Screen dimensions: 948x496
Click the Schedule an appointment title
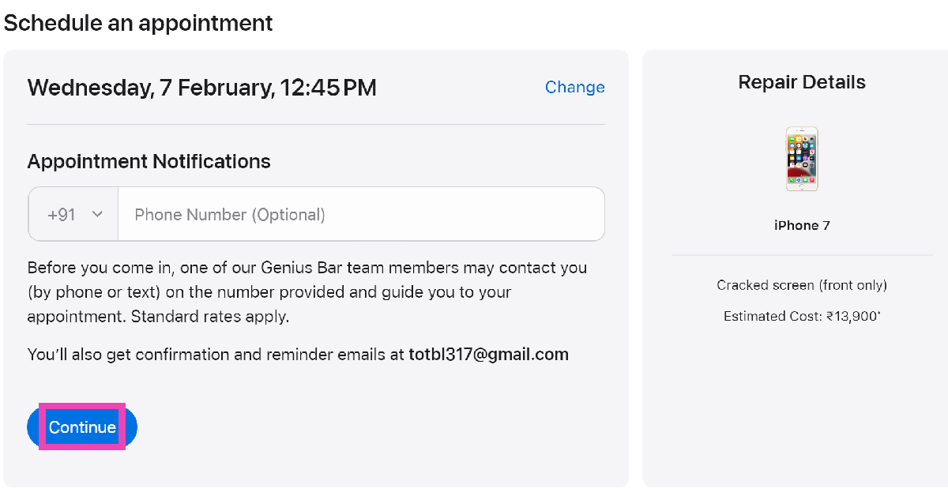coord(138,23)
